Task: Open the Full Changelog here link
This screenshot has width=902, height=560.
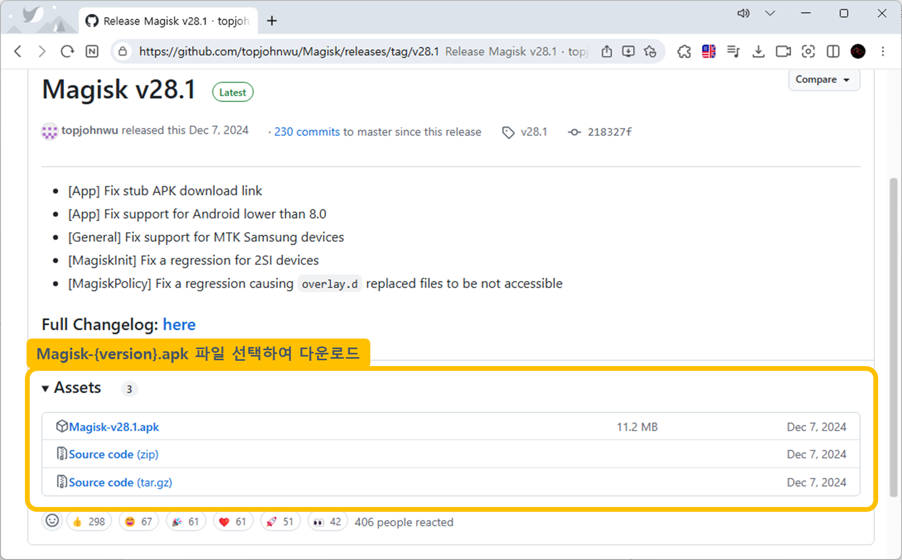Action: tap(179, 324)
